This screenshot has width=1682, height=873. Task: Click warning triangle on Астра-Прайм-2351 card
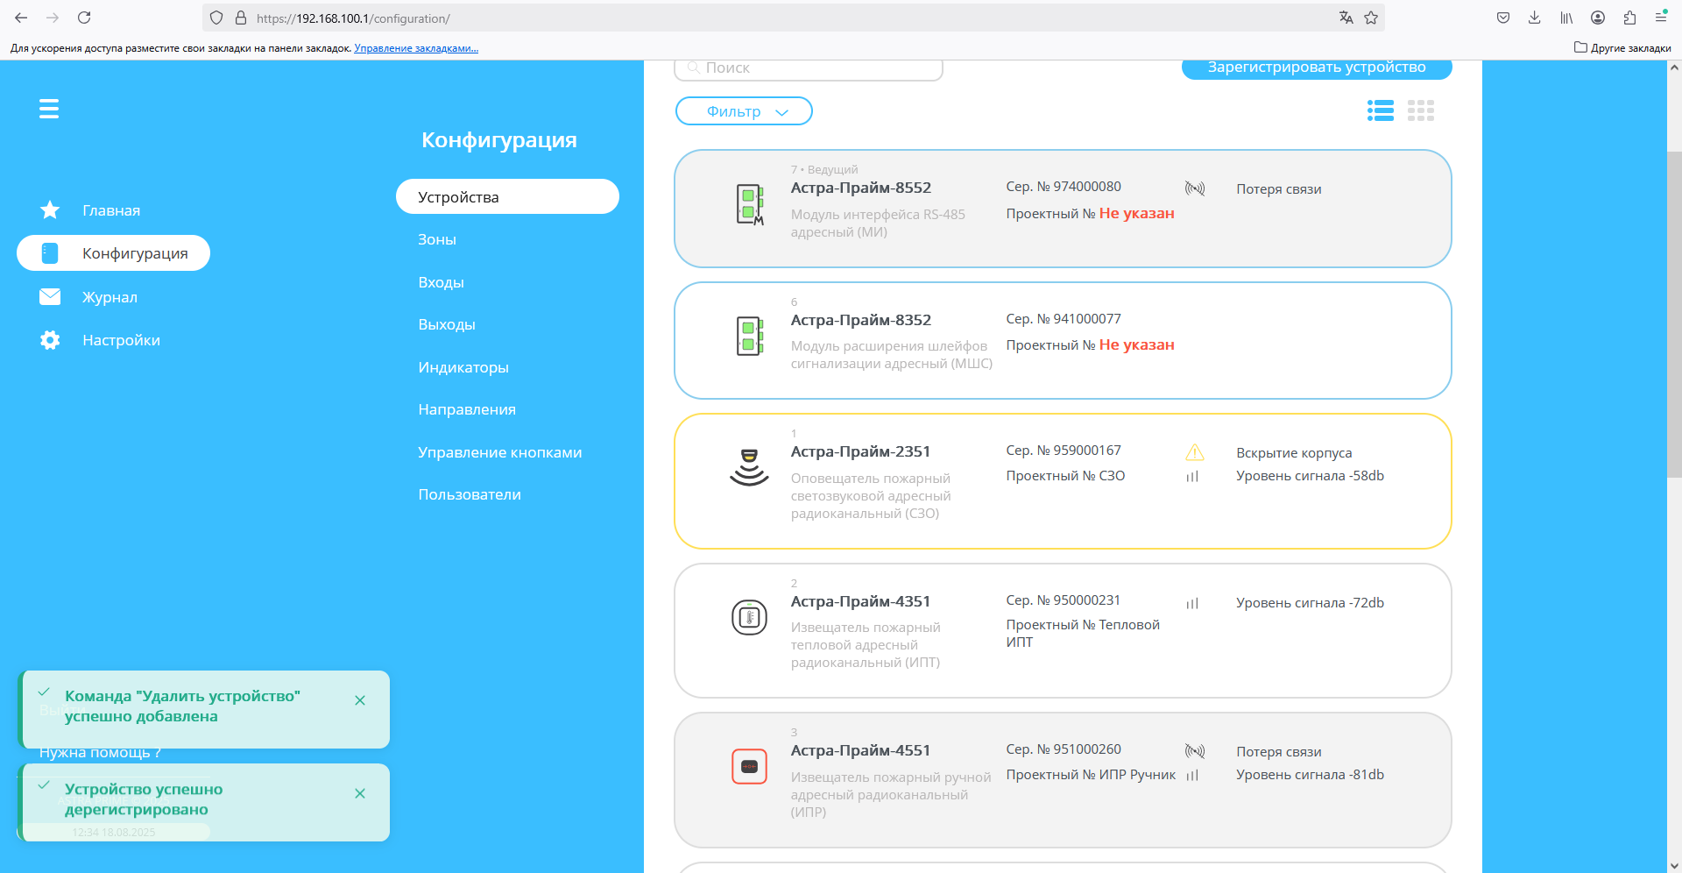click(1195, 452)
